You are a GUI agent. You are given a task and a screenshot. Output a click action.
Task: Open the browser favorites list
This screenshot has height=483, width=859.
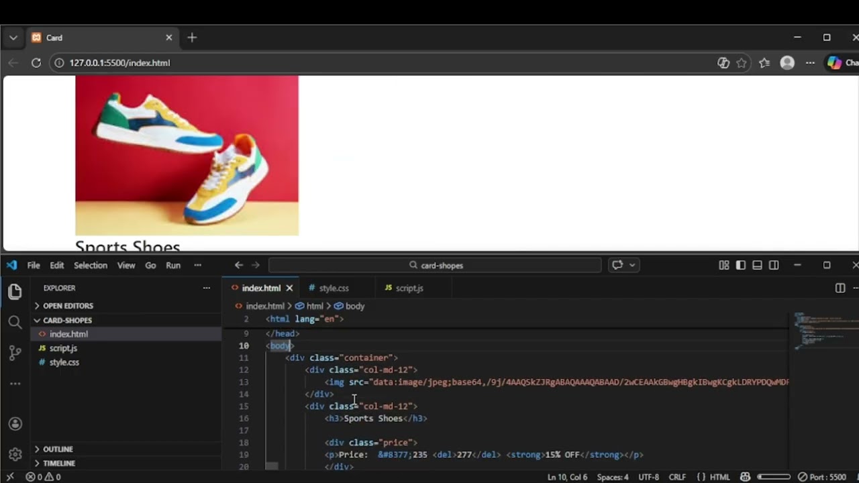click(764, 62)
